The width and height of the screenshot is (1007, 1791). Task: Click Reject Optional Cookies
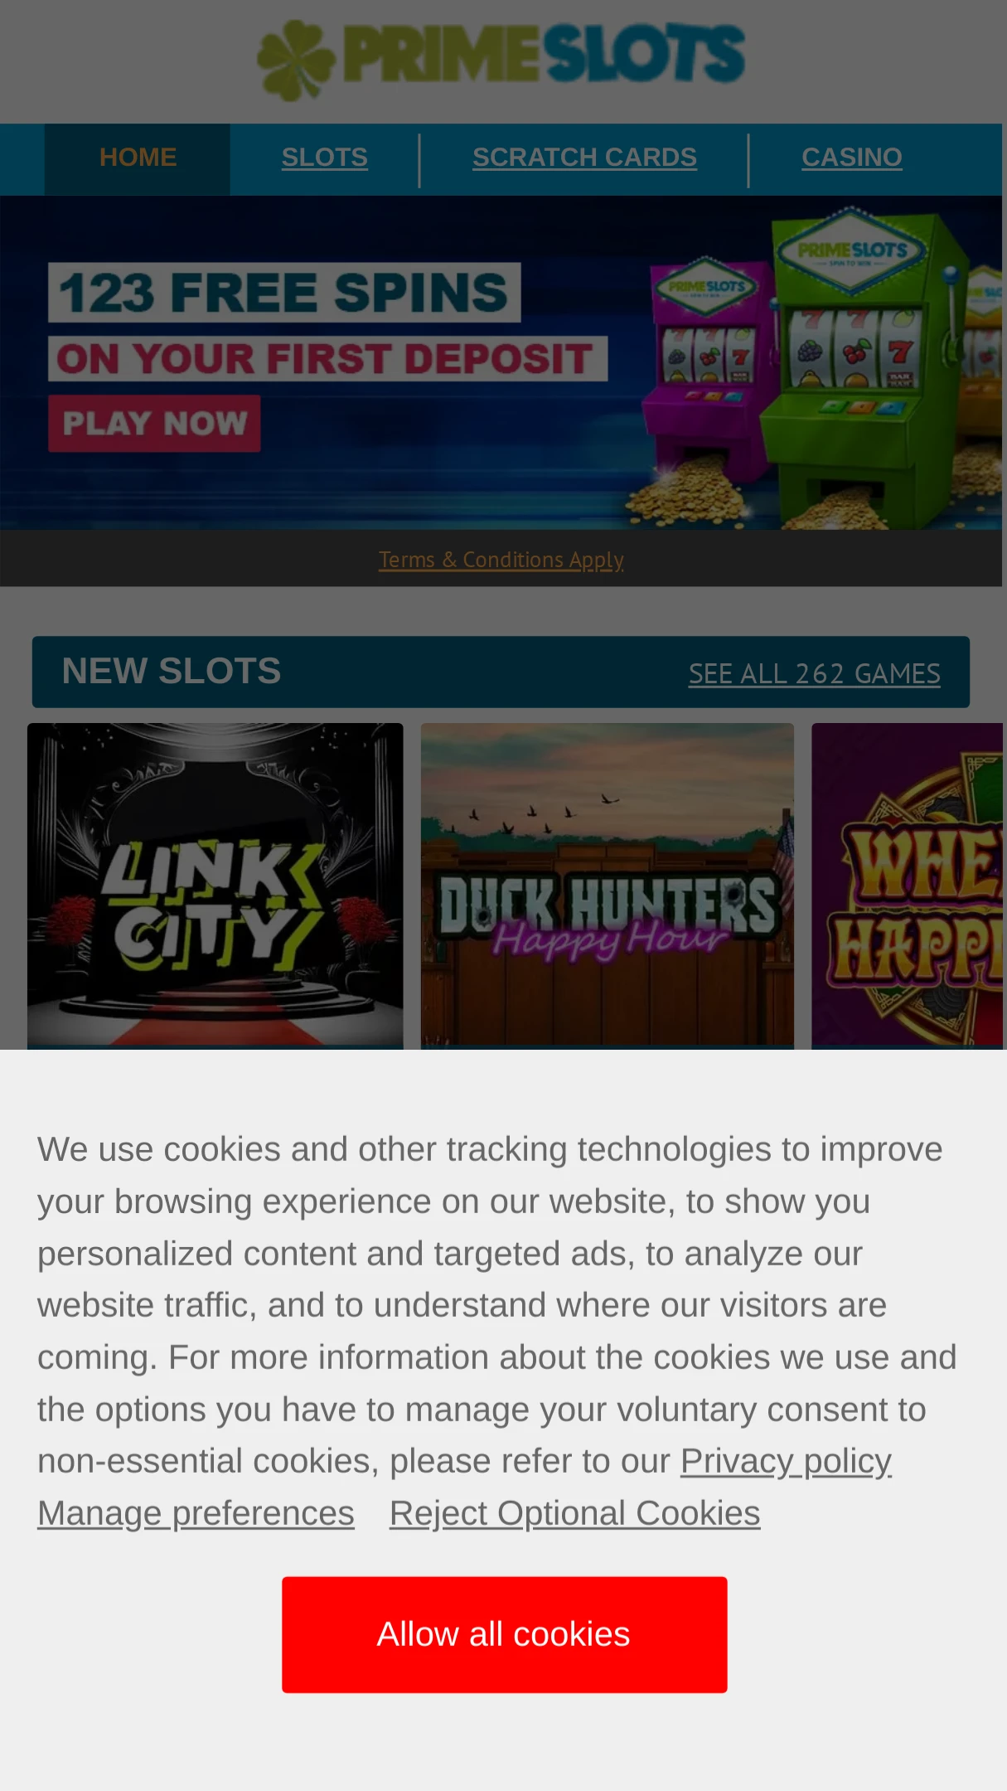tap(574, 1513)
